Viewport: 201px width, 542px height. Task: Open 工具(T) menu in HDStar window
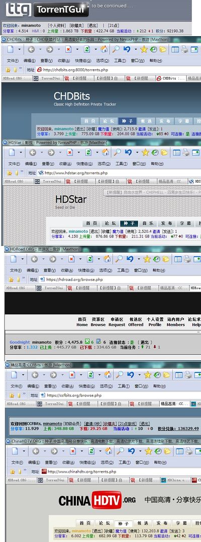122,164
